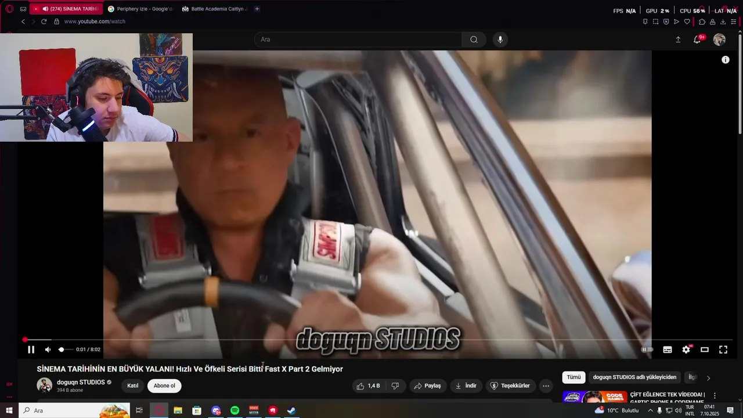Image resolution: width=743 pixels, height=418 pixels.
Task: Share the video via Paylaş
Action: [x=427, y=385]
